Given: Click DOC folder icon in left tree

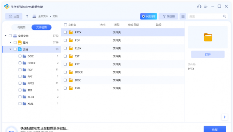Looking at the screenshot, I should [x=24, y=56].
